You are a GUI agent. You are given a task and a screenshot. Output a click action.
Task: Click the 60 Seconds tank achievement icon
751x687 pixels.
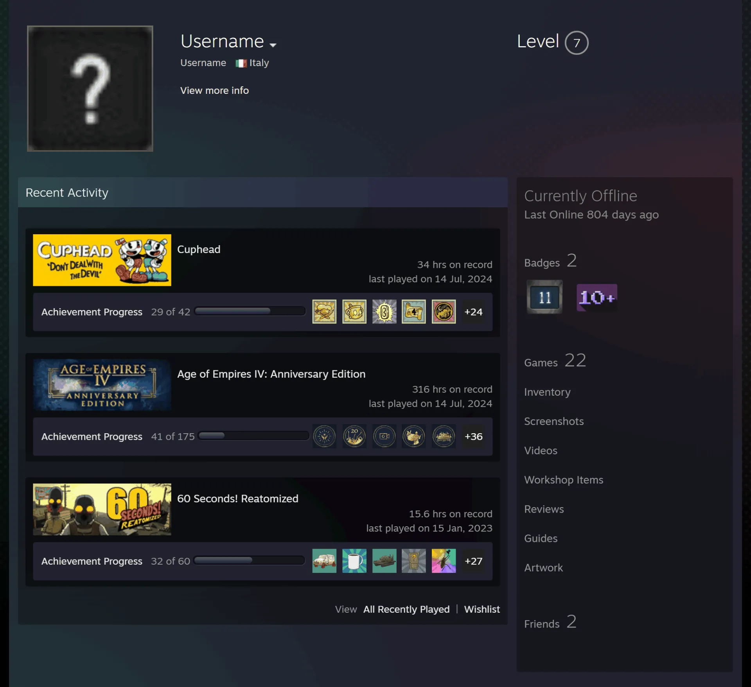click(384, 561)
